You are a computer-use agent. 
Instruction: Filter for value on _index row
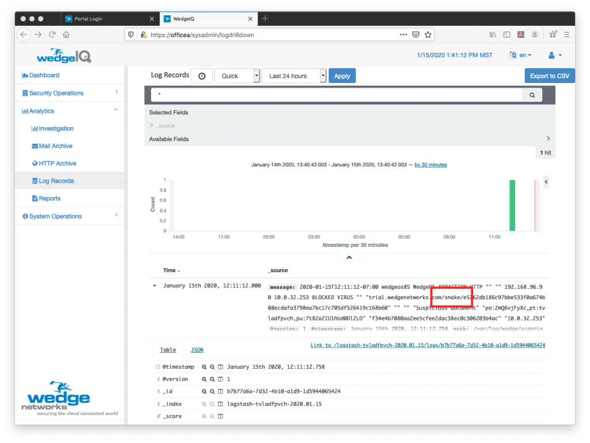pos(204,404)
